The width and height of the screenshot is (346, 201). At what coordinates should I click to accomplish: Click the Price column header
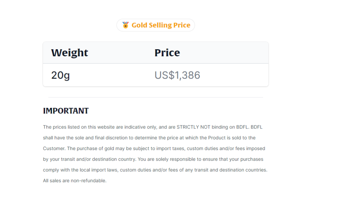[167, 53]
